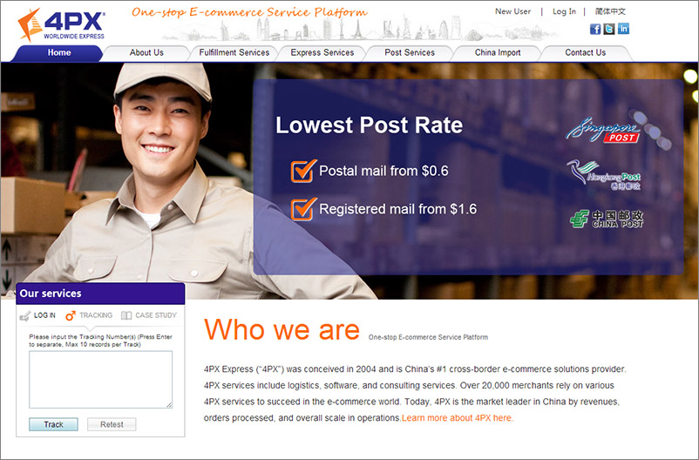Click the China Post logo
The width and height of the screenshot is (699, 460).
click(607, 219)
